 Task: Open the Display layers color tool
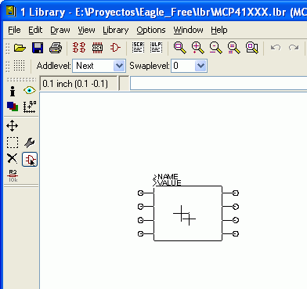click(13, 107)
